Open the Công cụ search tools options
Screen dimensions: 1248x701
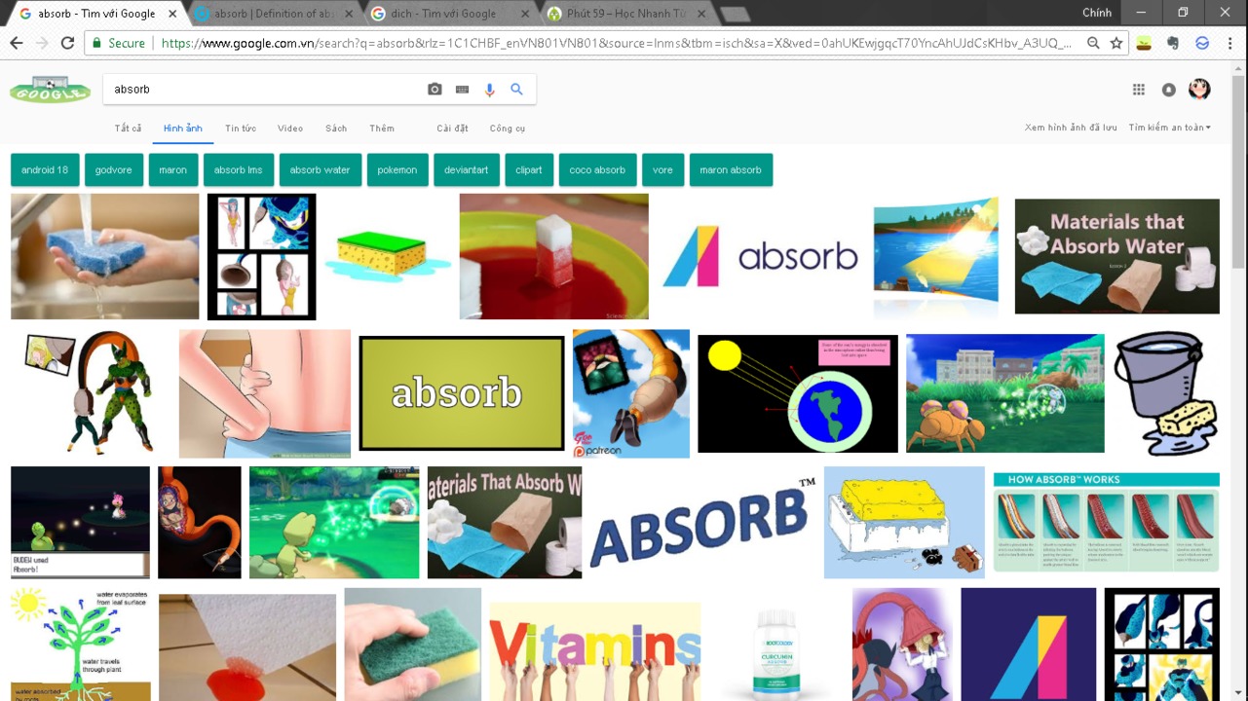pyautogui.click(x=507, y=129)
